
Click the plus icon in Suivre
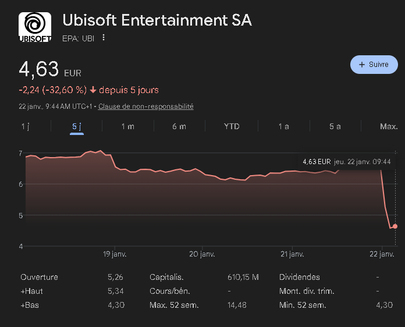point(362,65)
